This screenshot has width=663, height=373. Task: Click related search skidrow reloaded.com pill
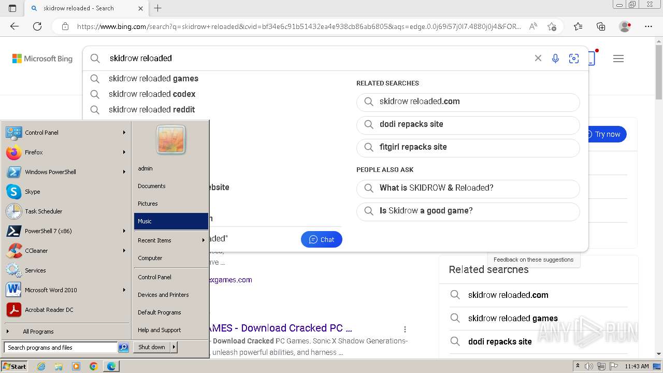[x=468, y=102]
